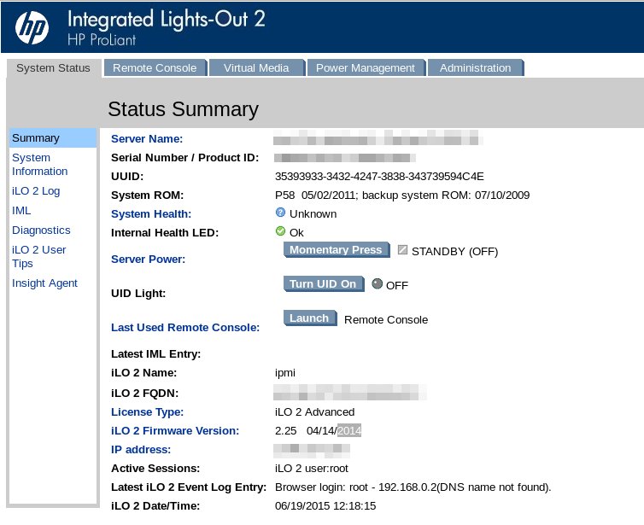Image resolution: width=644 pixels, height=525 pixels.
Task: Click the Momentary Press power button
Action: [337, 250]
